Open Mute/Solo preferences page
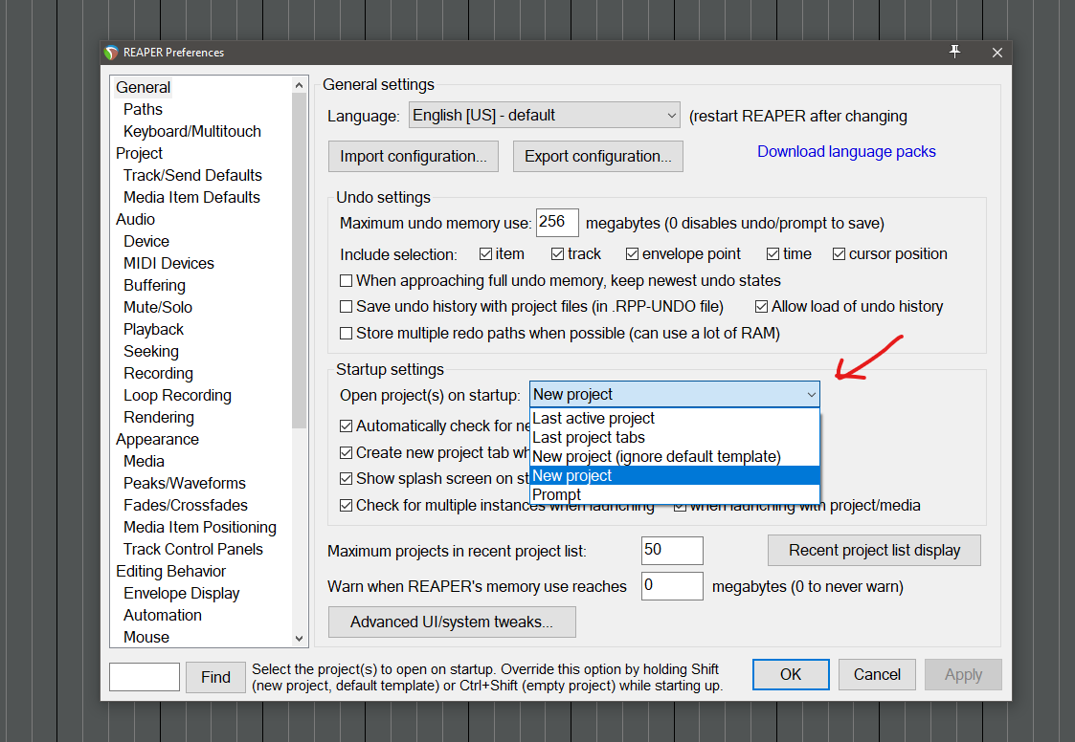Viewport: 1075px width, 742px height. tap(158, 307)
